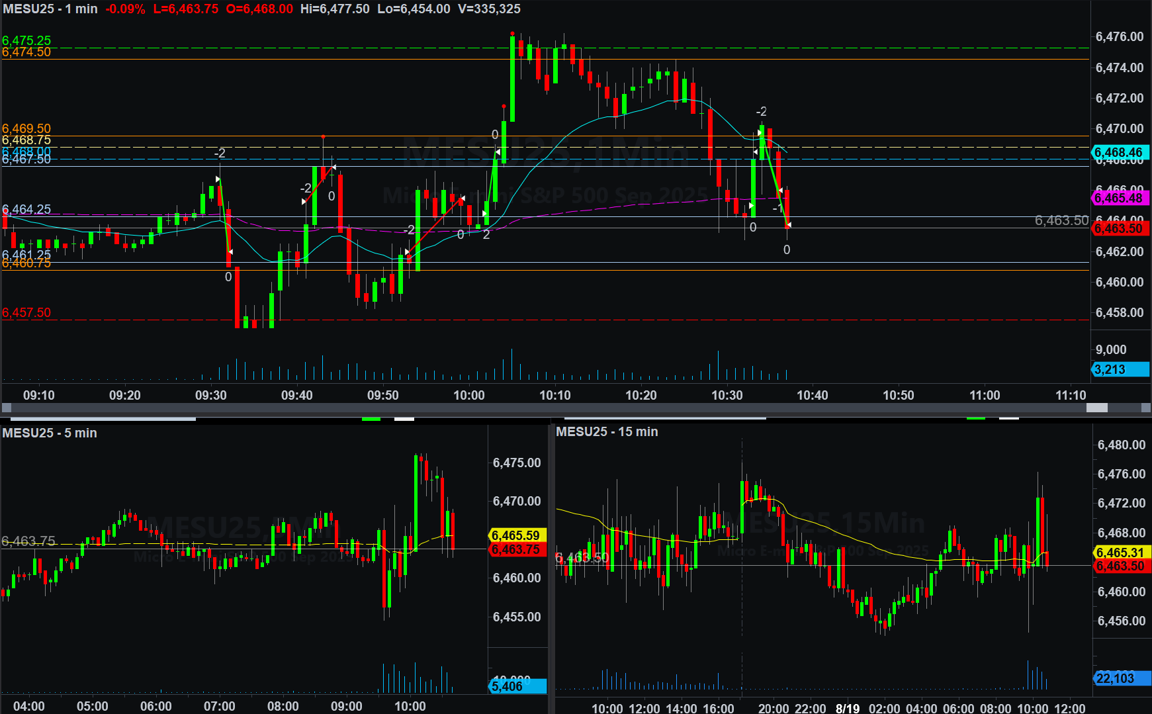Click the 6,476.00 label on 1 min price axis

(1120, 36)
